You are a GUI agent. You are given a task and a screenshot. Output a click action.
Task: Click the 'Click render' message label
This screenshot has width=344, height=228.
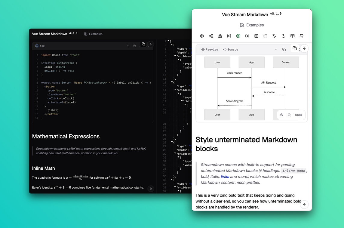(x=234, y=73)
